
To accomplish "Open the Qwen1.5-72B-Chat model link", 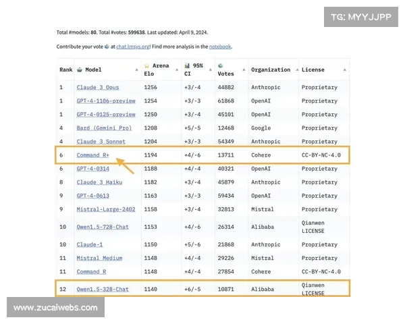I will pyautogui.click(x=103, y=227).
